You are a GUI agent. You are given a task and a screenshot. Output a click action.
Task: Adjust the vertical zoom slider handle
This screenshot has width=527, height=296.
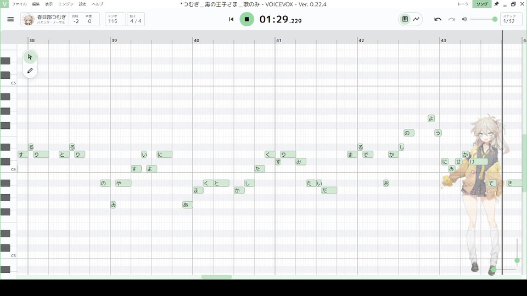517,260
